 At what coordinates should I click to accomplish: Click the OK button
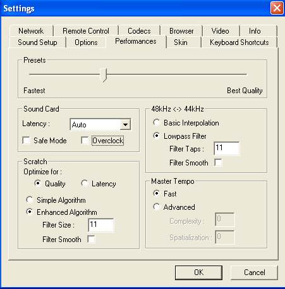click(x=198, y=273)
